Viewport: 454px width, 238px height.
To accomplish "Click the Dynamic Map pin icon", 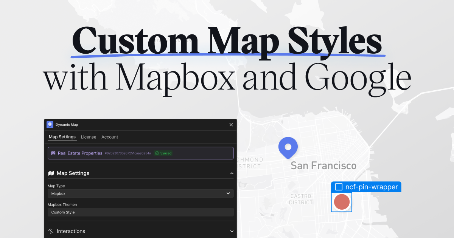I will (x=50, y=124).
